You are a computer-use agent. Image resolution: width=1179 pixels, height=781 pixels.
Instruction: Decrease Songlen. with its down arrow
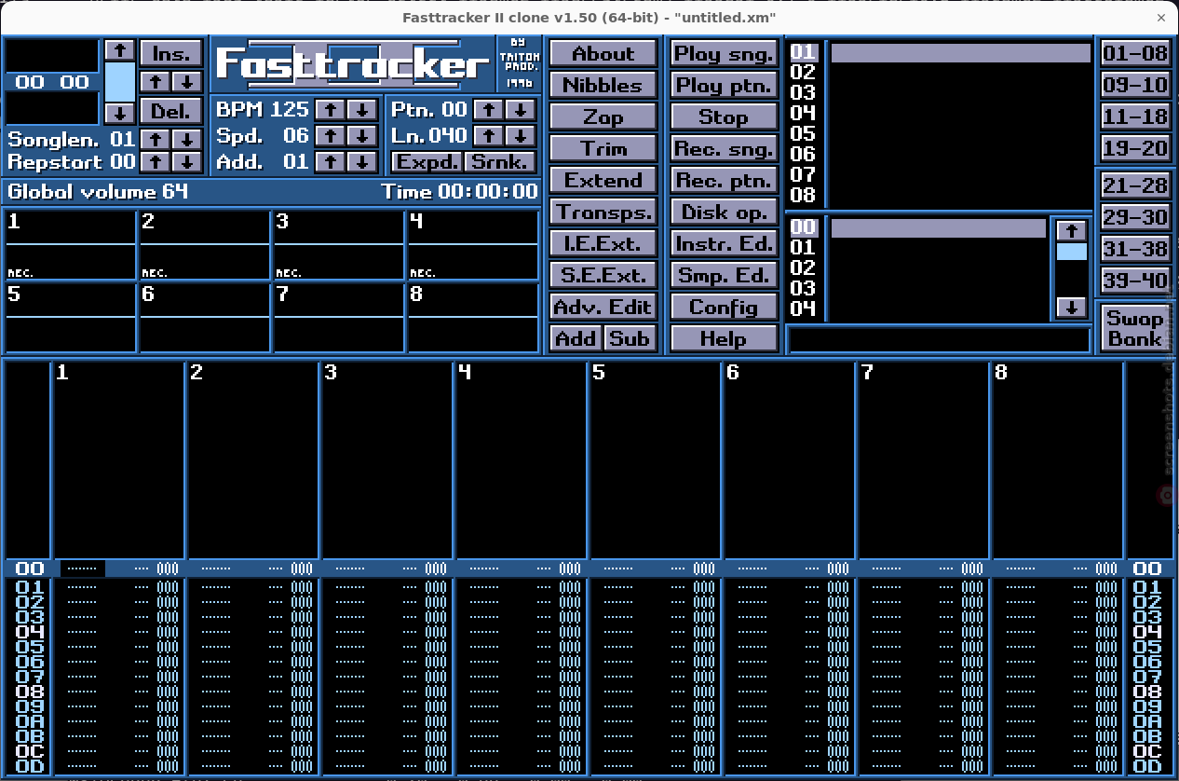click(187, 139)
